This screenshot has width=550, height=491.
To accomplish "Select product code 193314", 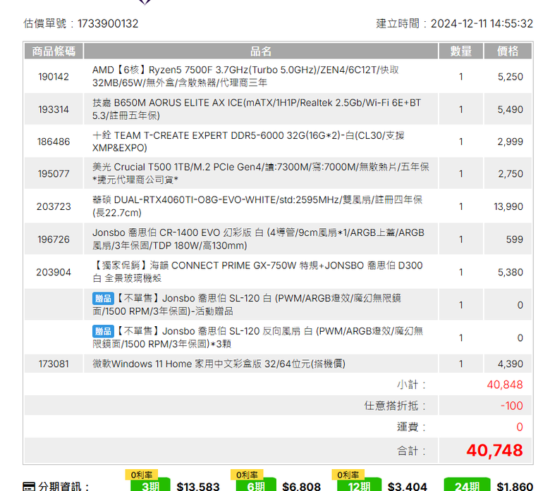I will pyautogui.click(x=54, y=109).
